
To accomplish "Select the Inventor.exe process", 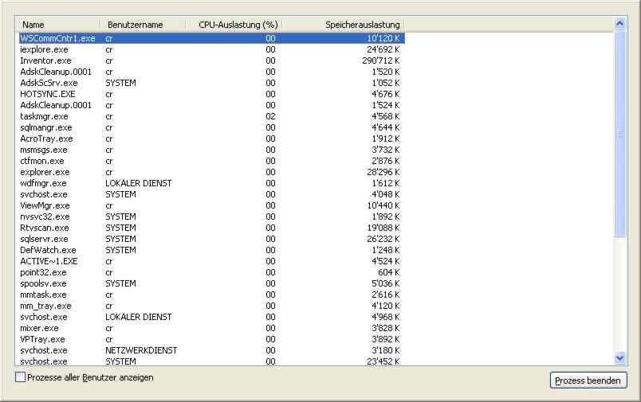I will pyautogui.click(x=211, y=60).
